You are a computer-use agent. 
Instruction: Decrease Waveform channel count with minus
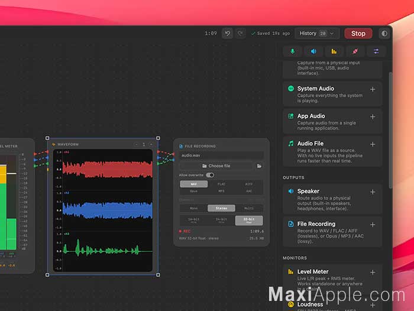click(137, 144)
